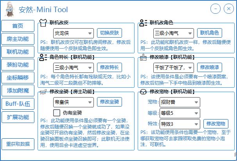This screenshot has height=161, width=237.
Task: Switch to the 联机功能 tab
Action: [18, 52]
